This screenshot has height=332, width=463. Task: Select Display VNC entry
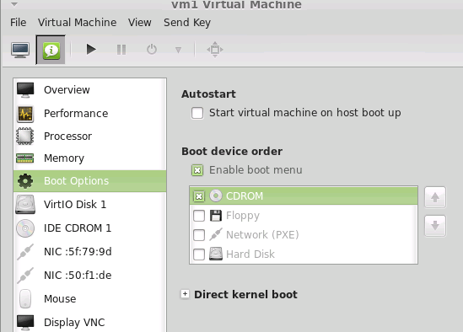[90, 322]
